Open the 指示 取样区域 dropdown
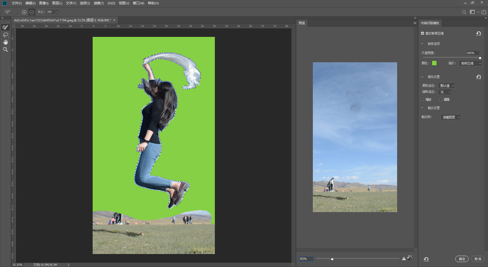The image size is (488, 267). click(x=470, y=63)
